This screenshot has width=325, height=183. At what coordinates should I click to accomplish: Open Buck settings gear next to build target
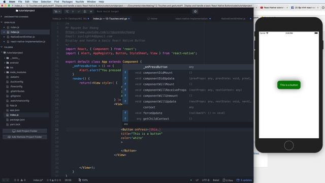pos(195,12)
